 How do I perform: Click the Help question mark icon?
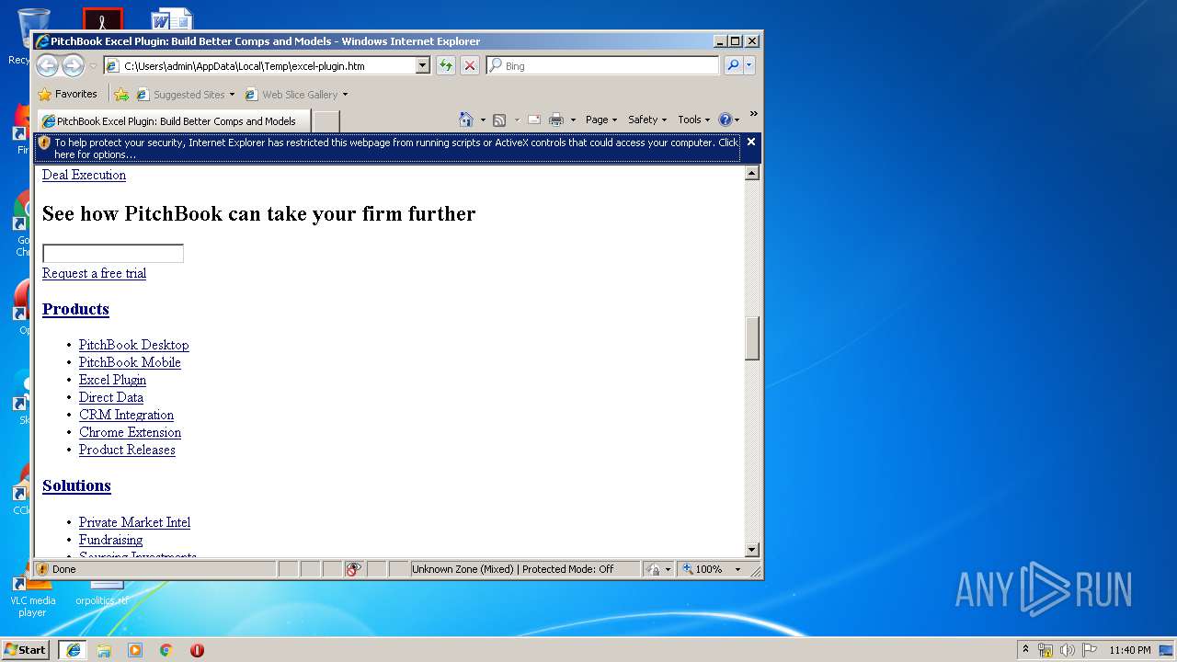click(x=725, y=120)
